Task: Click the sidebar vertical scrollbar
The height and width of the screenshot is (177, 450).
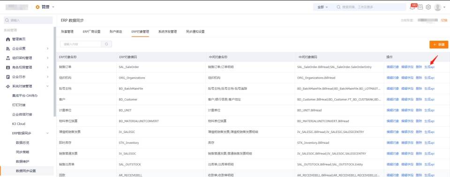Action: 55,72
